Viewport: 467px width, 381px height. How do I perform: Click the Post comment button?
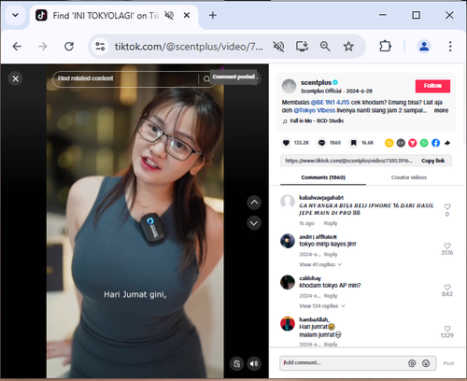point(448,363)
